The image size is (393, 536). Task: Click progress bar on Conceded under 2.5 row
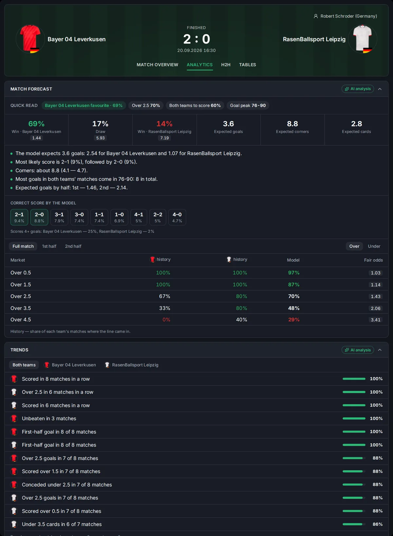pos(354,485)
